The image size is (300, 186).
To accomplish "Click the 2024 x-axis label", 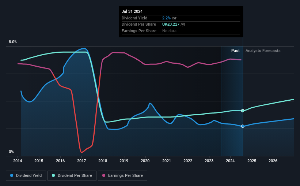I will (x=230, y=161).
